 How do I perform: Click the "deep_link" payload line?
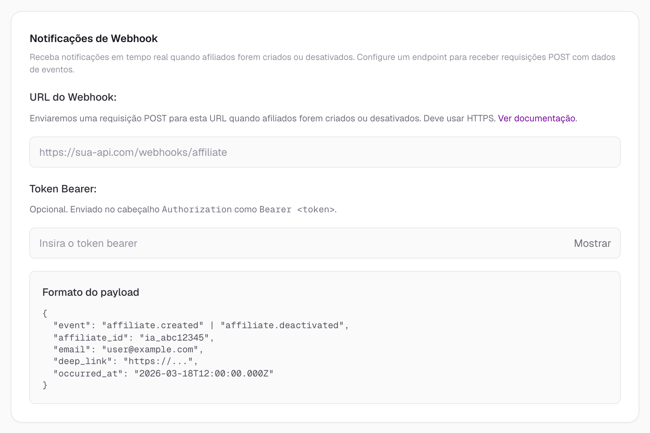126,361
